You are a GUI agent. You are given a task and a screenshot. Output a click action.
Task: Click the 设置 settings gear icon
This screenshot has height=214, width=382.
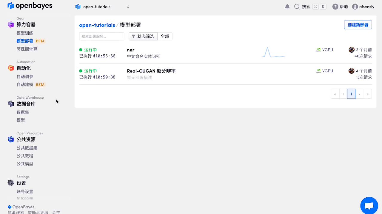[11, 183]
